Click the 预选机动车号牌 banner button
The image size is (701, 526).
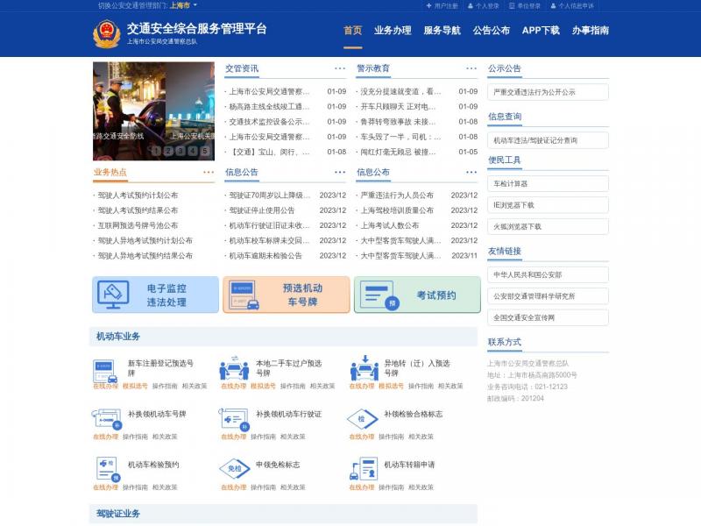pos(287,295)
